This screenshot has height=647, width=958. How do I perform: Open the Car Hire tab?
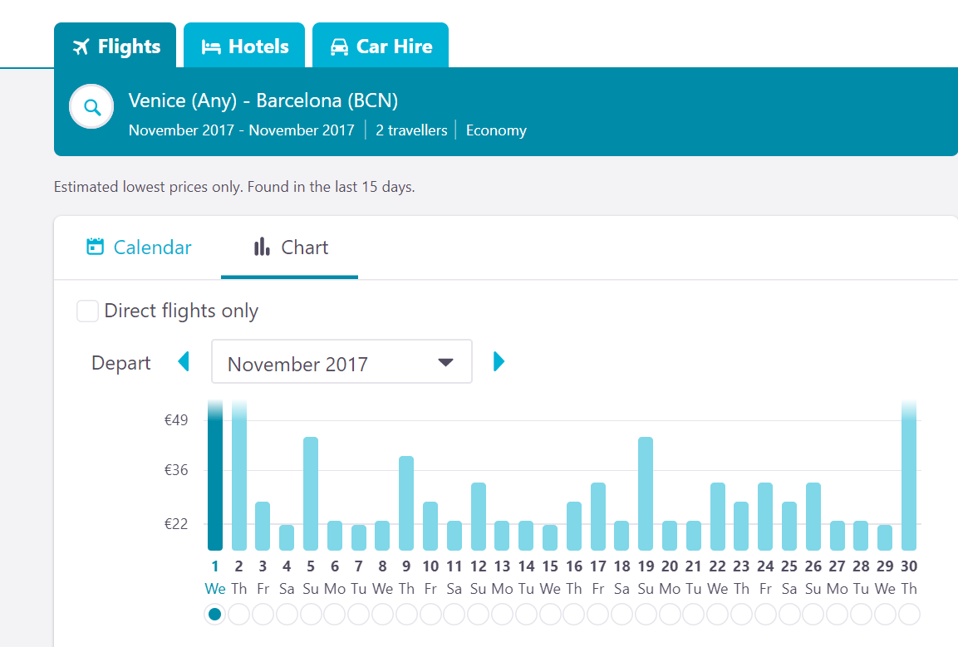[381, 47]
